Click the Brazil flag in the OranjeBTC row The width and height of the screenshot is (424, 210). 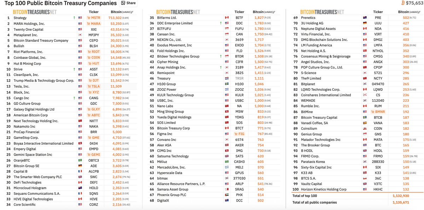80,160
